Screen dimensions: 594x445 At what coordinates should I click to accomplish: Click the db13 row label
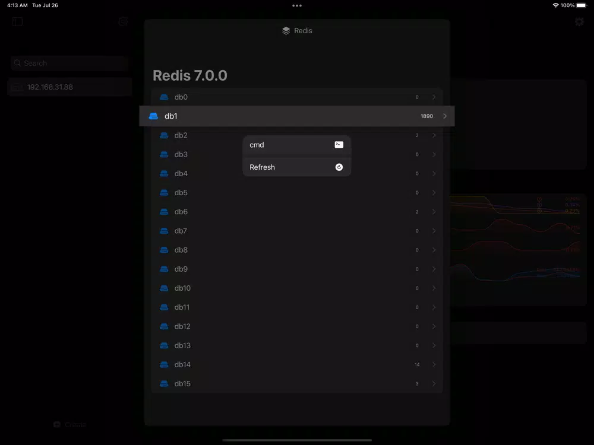[x=182, y=345]
